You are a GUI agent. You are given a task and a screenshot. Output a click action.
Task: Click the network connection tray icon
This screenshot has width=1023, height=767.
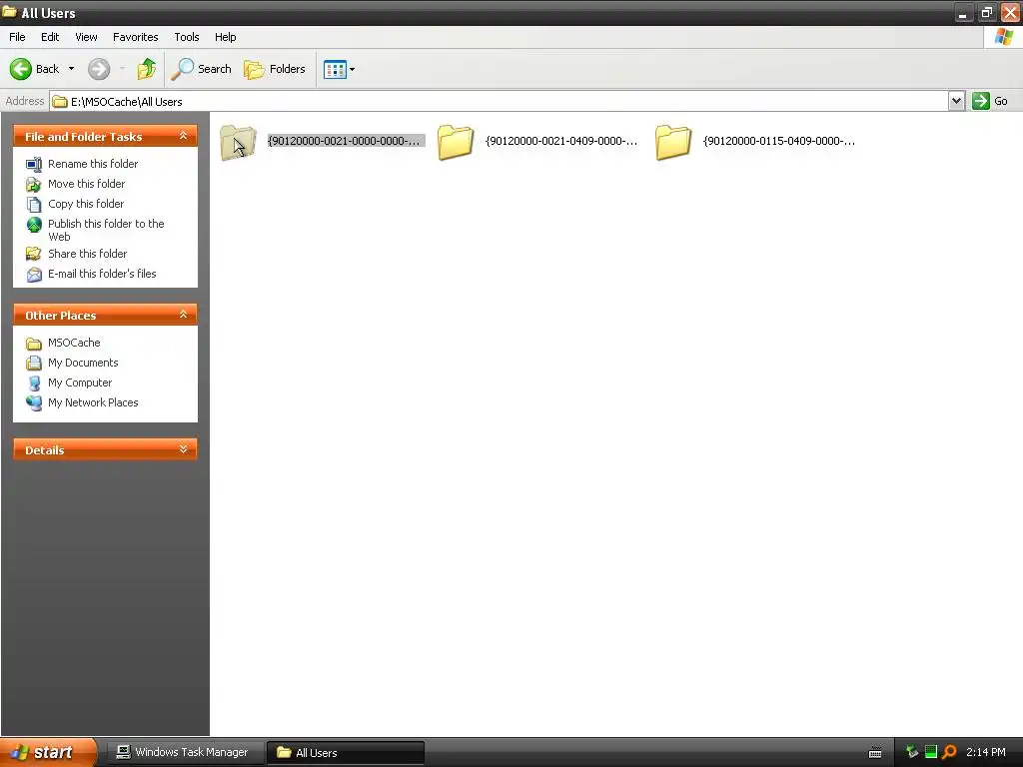coord(911,752)
